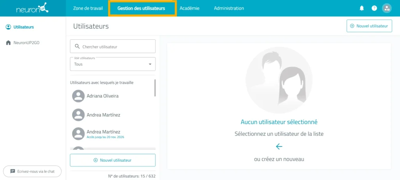Go to the Académie tab
This screenshot has height=180, width=400.
click(x=189, y=8)
